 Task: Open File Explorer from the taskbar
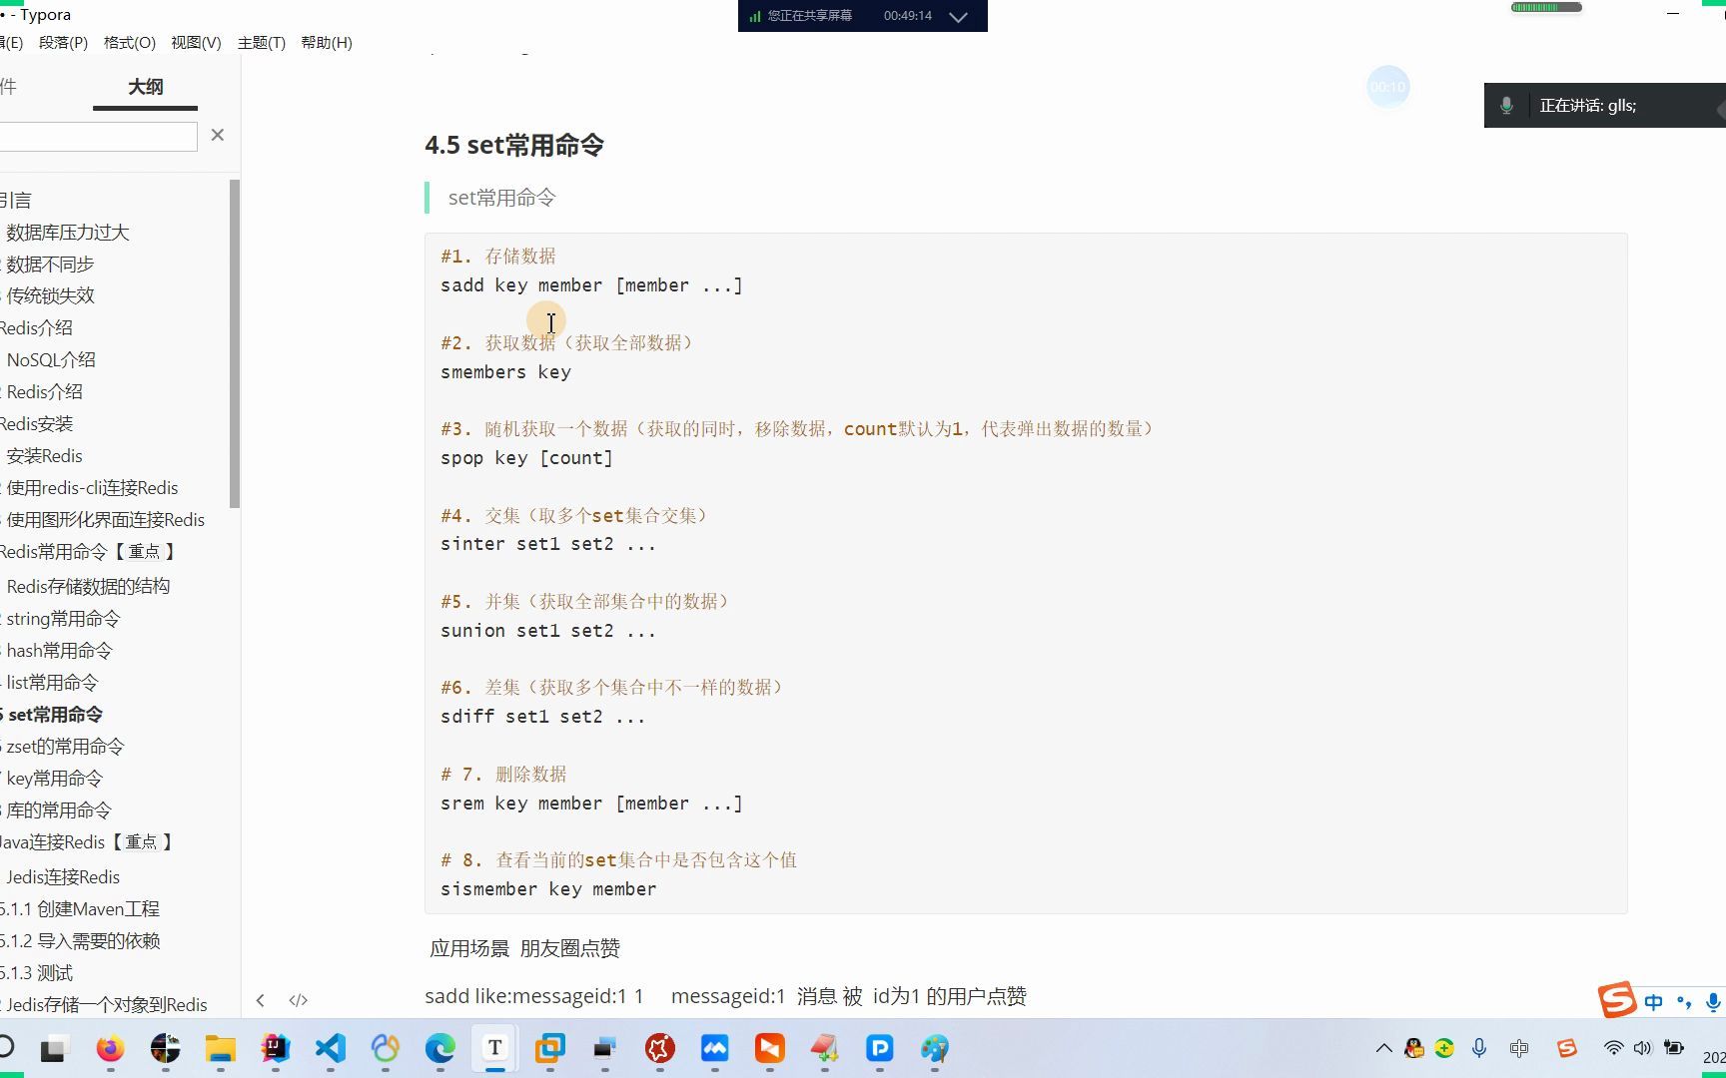[x=220, y=1048]
